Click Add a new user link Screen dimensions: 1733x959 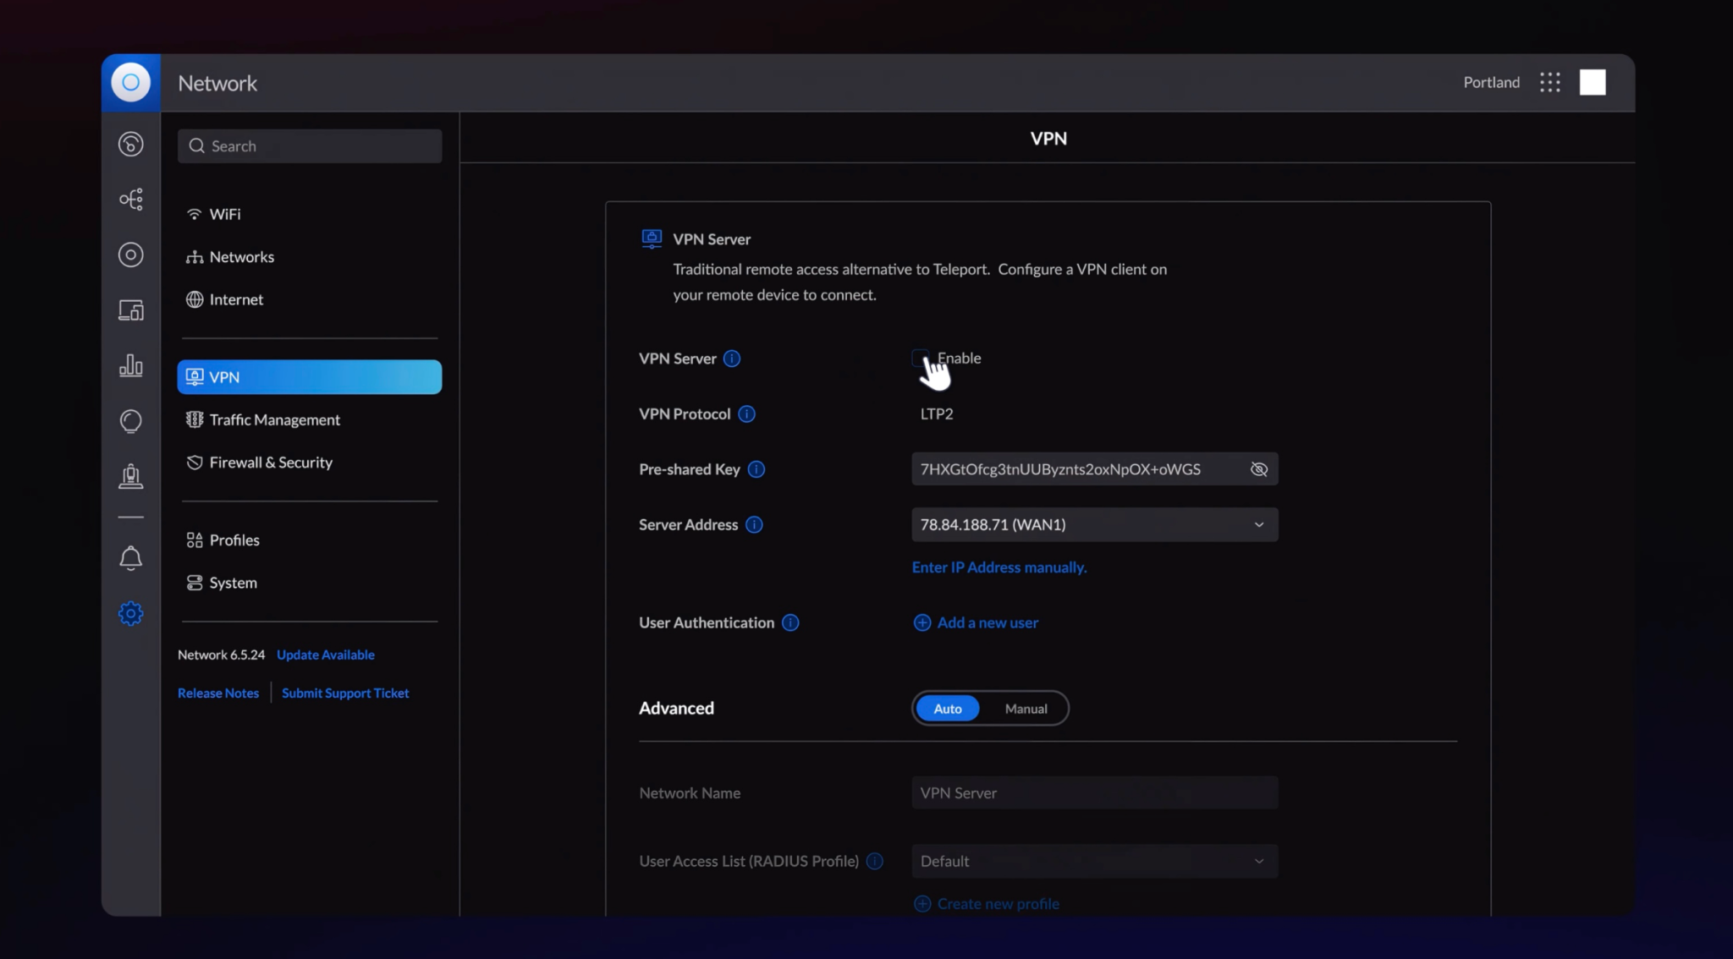[987, 622]
